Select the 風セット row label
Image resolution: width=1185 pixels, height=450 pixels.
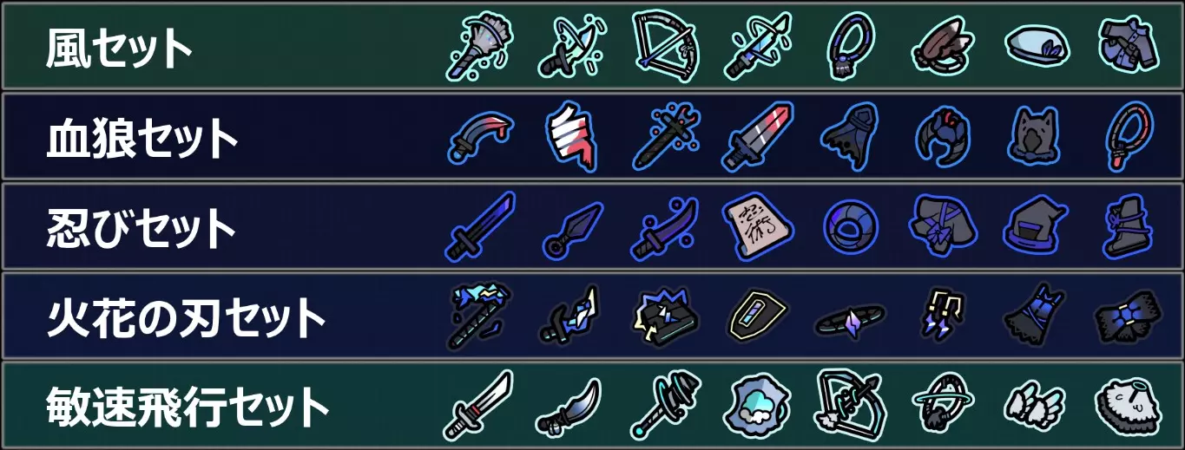pyautogui.click(x=120, y=48)
